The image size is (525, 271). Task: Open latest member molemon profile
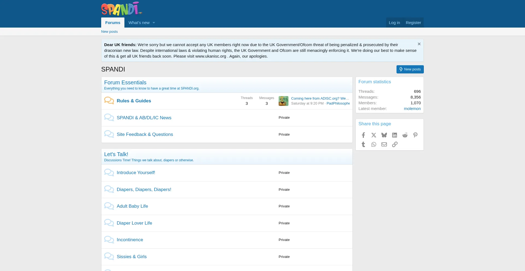(412, 109)
